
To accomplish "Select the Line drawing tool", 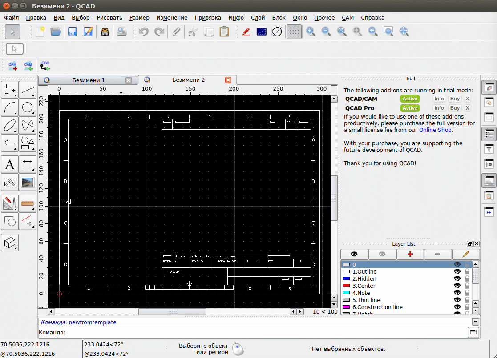I will 28,90.
